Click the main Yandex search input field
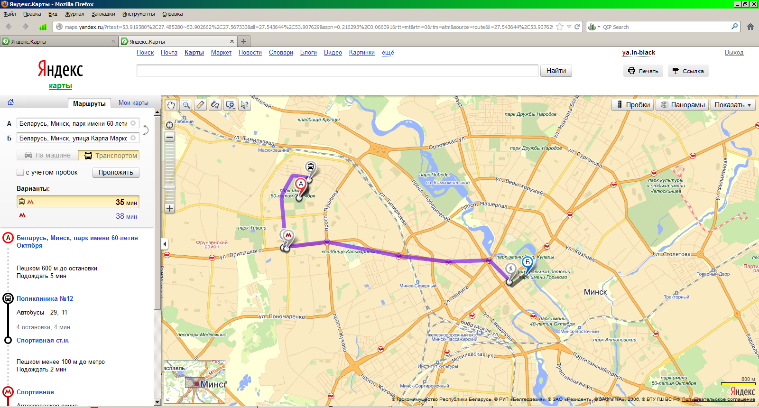Viewport: 759px width, 408px height. (x=337, y=71)
